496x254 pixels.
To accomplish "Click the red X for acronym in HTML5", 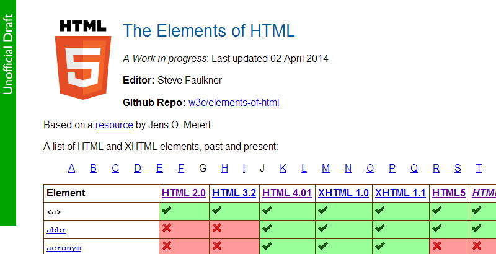I will click(x=436, y=247).
